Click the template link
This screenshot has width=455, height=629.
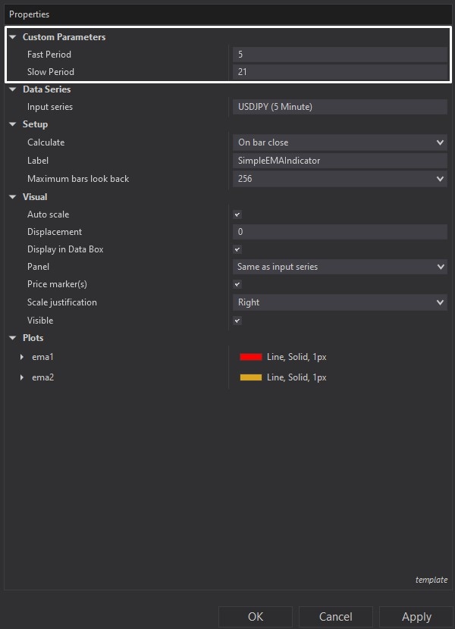point(431,580)
